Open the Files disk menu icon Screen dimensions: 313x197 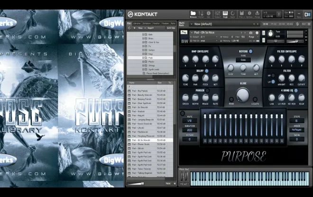click(241, 14)
